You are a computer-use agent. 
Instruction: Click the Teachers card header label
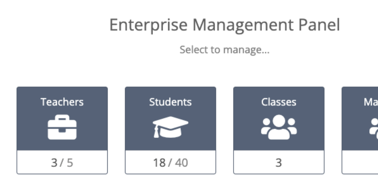(x=62, y=102)
